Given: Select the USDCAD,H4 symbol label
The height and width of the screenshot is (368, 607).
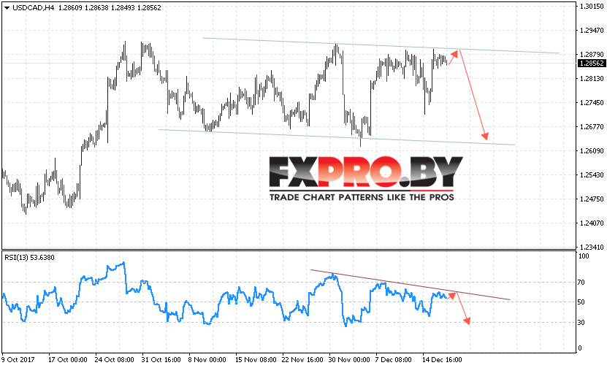Looking at the screenshot, I should pos(34,8).
